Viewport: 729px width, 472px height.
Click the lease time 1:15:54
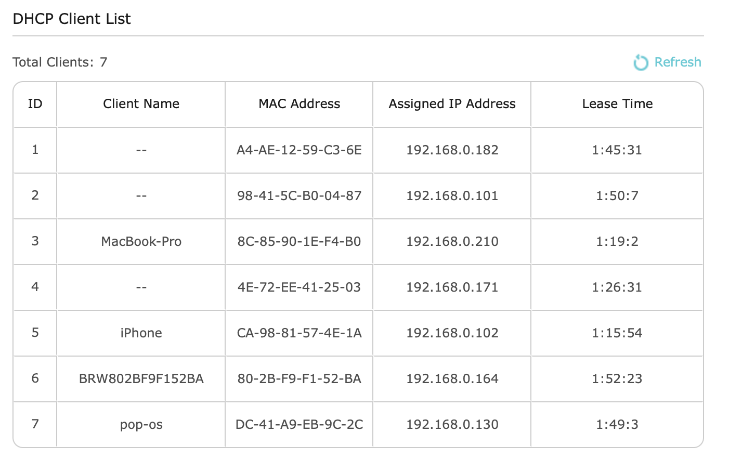617,333
